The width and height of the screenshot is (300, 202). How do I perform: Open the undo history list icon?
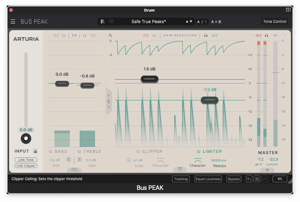click(257, 179)
